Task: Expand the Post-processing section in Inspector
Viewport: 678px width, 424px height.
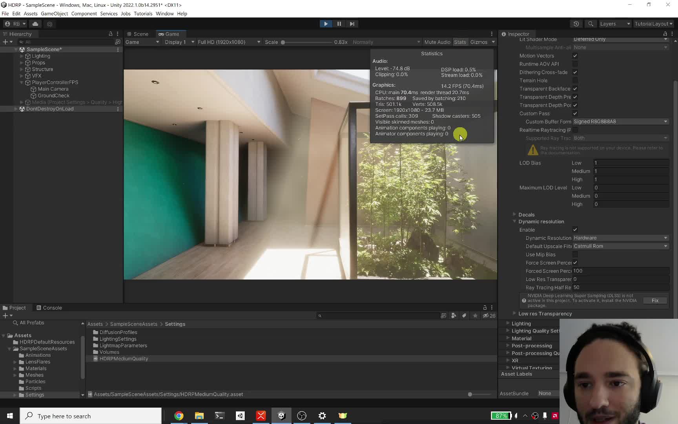Action: [x=508, y=345]
